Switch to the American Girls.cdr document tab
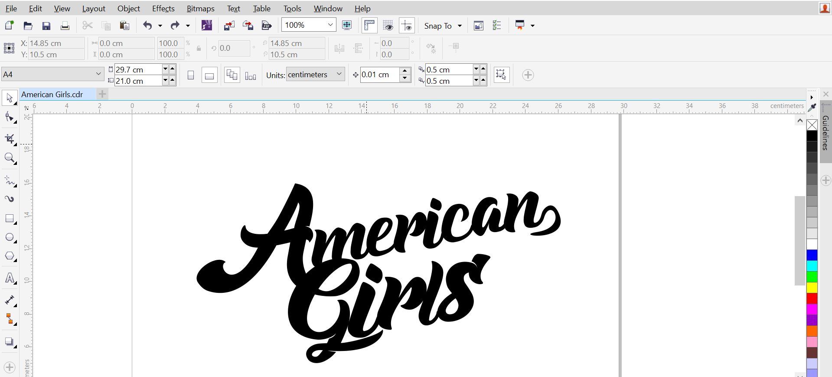This screenshot has height=377, width=832. [x=52, y=94]
